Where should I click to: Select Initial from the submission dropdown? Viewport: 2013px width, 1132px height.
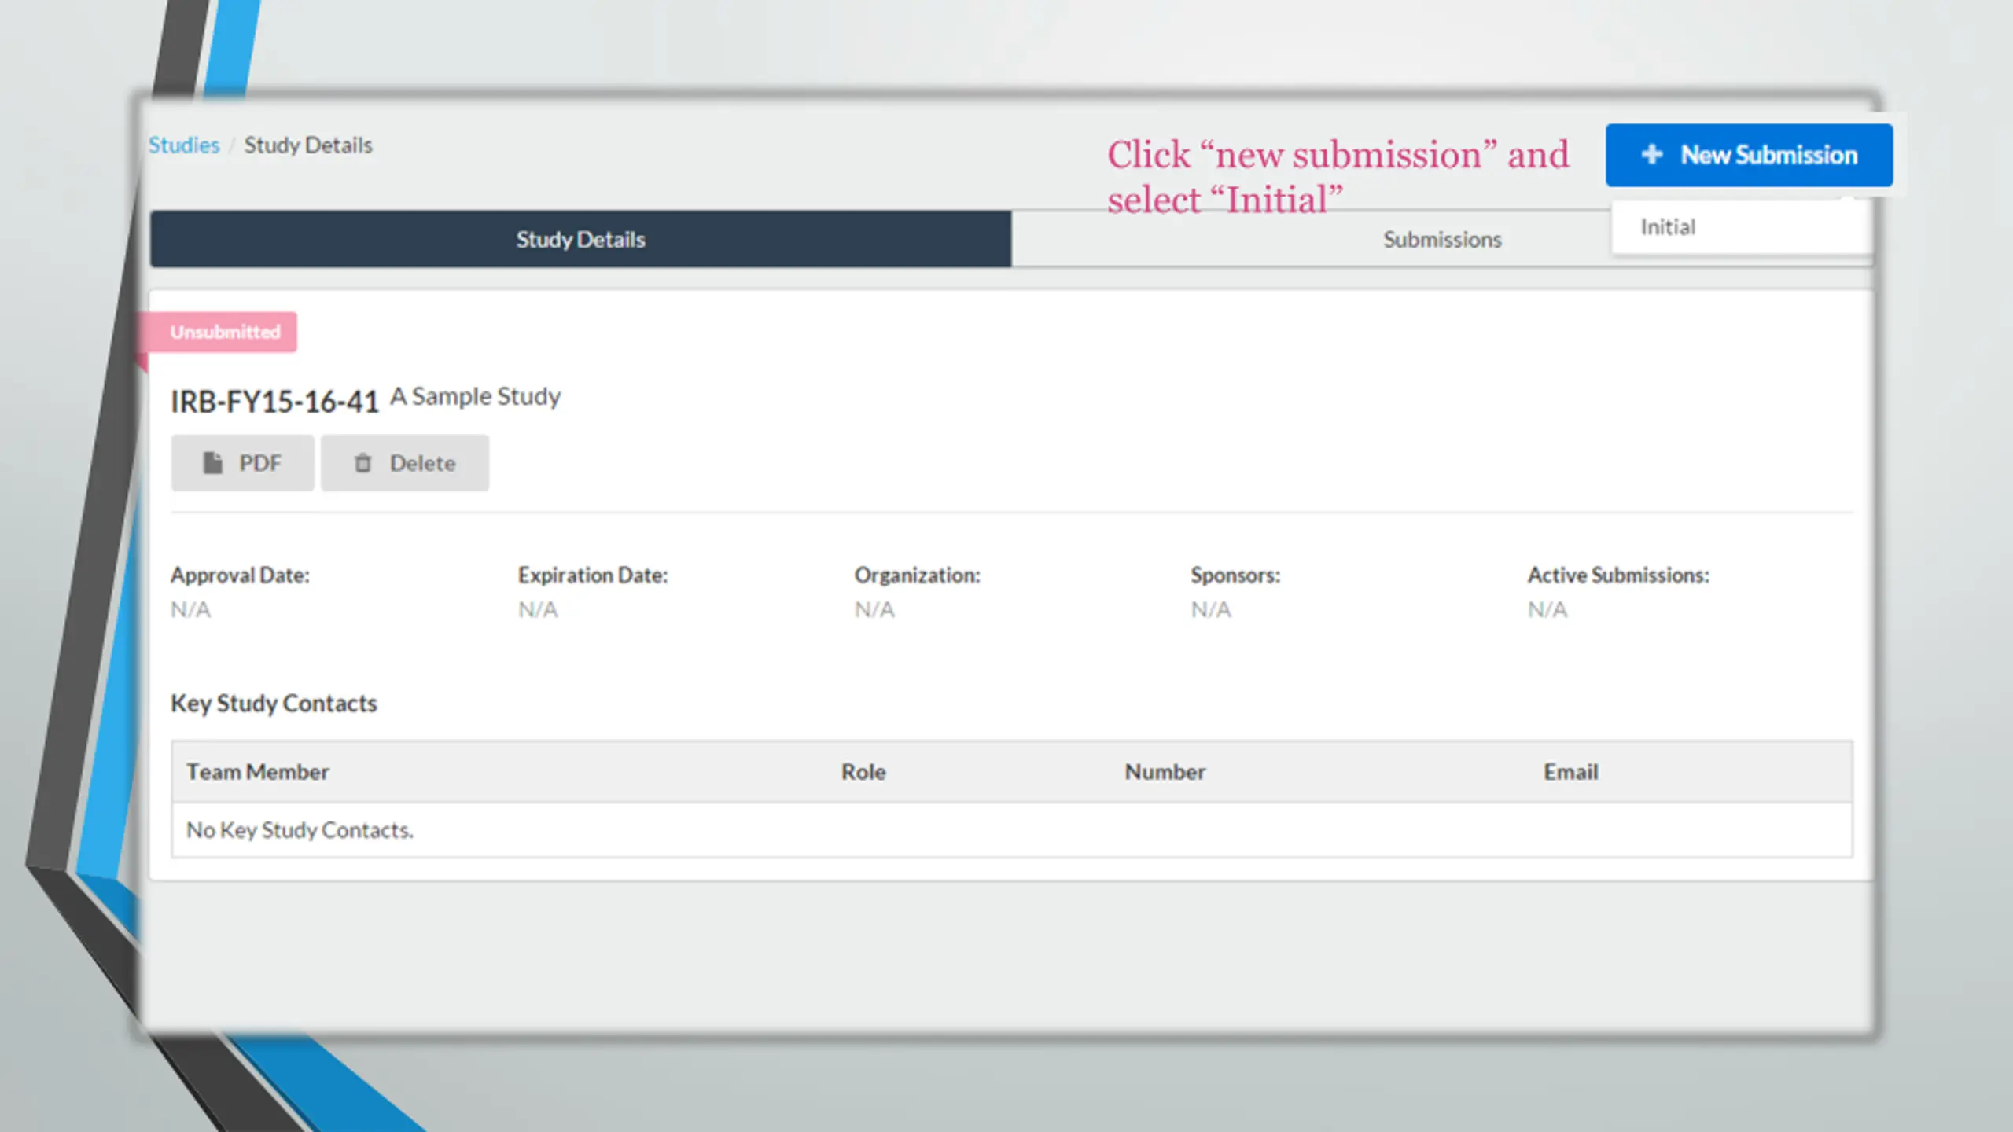[x=1741, y=227]
